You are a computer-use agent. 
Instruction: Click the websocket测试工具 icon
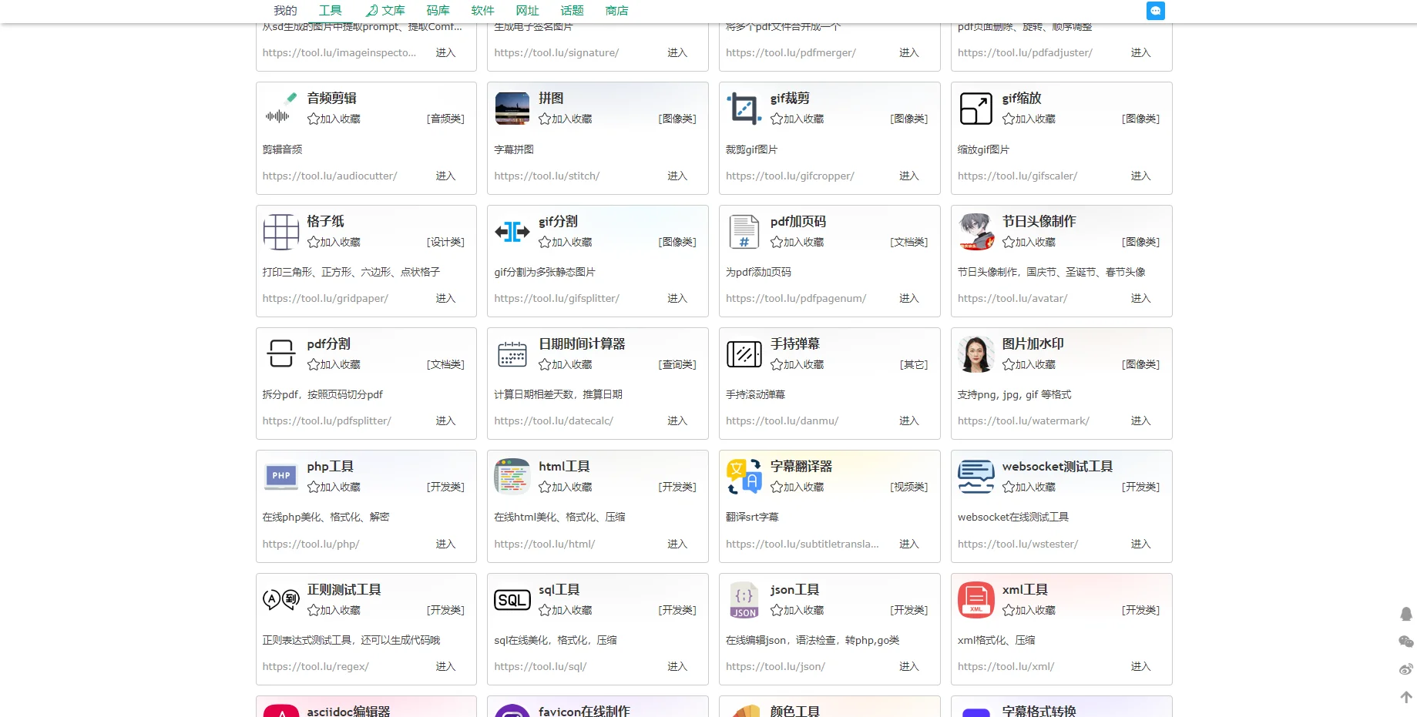(x=976, y=477)
